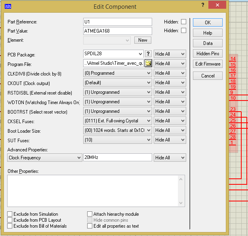Open the Data button
The width and height of the screenshot is (248, 236).
(208, 43)
